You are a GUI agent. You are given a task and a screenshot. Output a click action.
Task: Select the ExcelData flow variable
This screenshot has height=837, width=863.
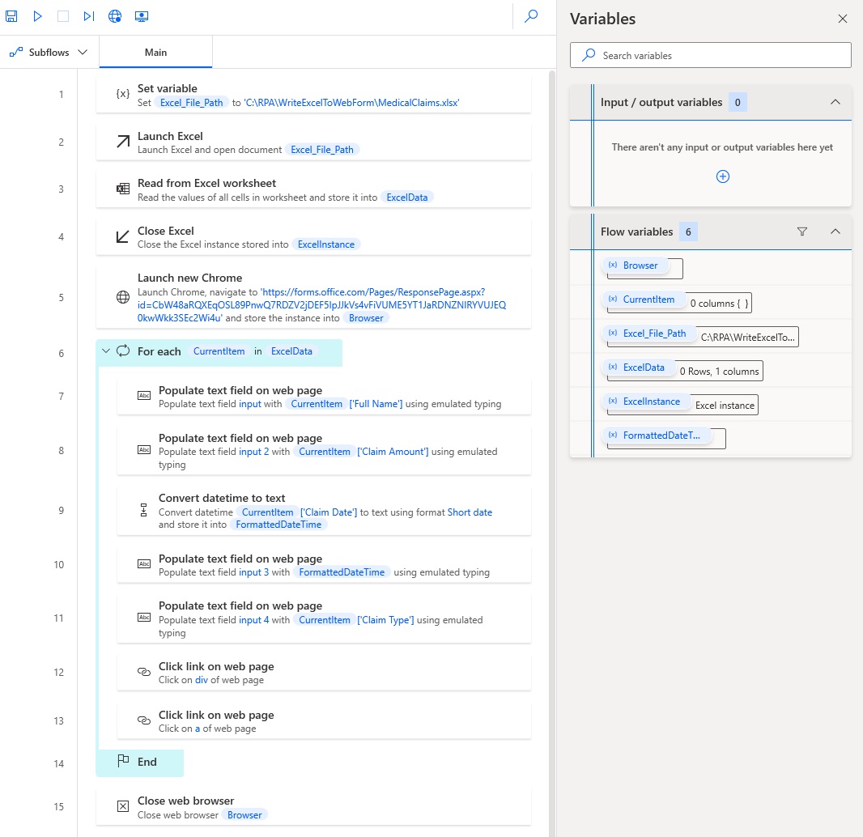click(638, 367)
